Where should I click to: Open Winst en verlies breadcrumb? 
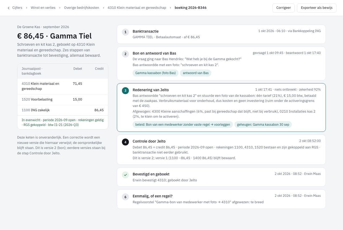[43, 8]
